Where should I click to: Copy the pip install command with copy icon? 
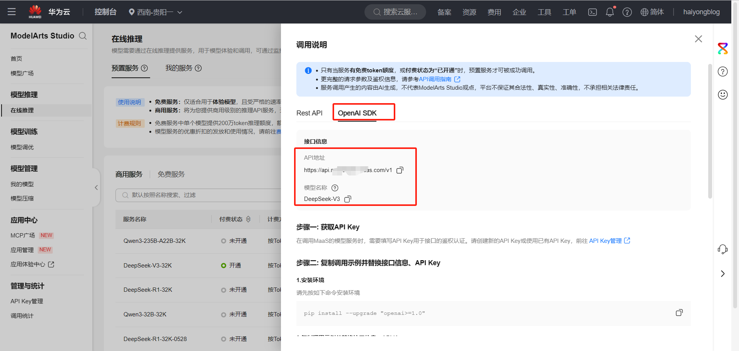[679, 313]
